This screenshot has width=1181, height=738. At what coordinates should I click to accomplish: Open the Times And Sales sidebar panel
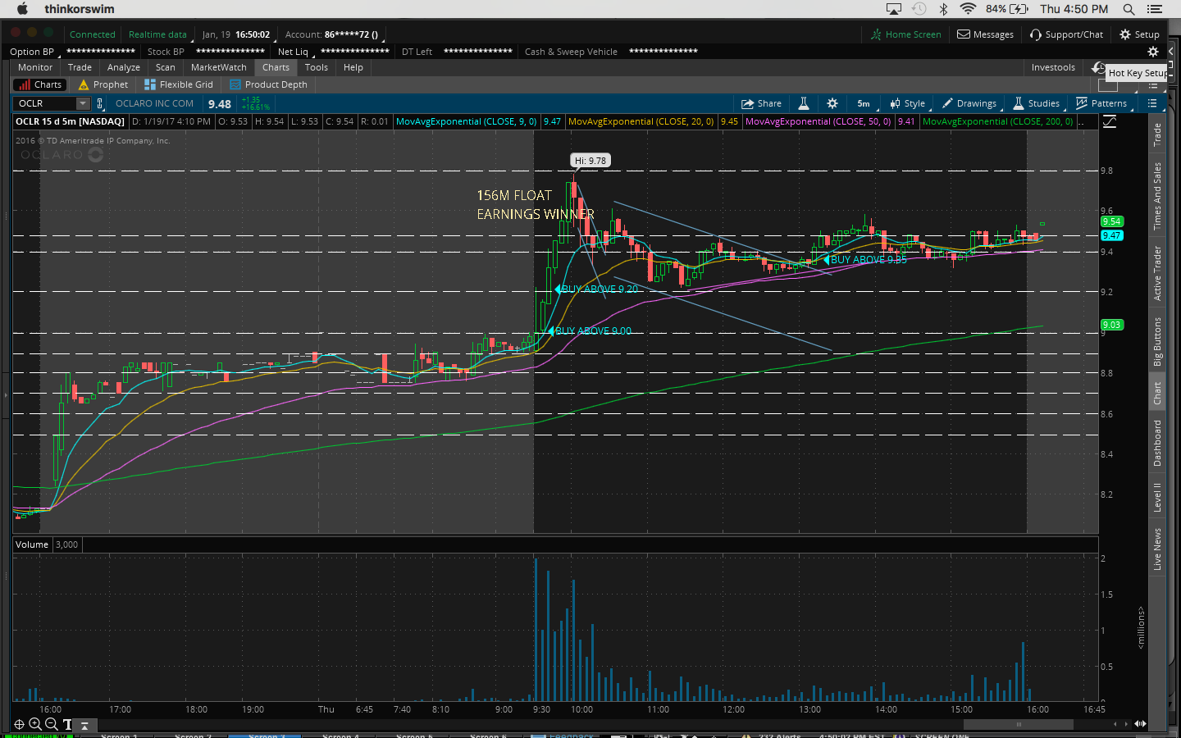(x=1157, y=196)
